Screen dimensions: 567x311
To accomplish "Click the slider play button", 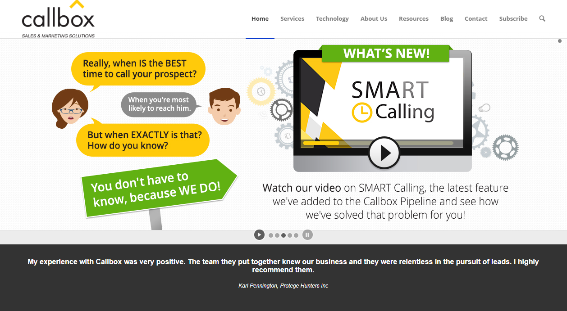I will pyautogui.click(x=259, y=234).
